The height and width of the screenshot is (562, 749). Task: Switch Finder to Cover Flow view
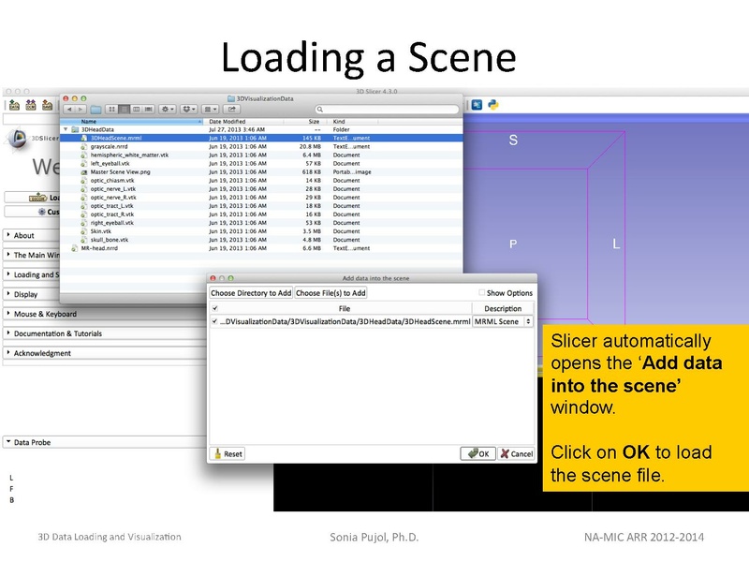(x=149, y=110)
